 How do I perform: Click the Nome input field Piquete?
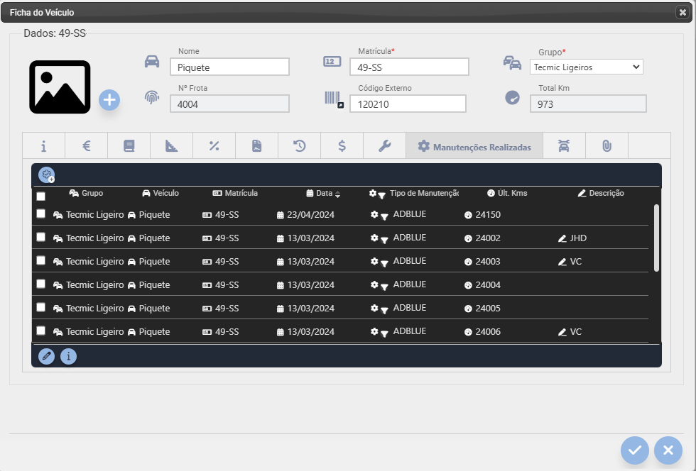[x=229, y=67]
